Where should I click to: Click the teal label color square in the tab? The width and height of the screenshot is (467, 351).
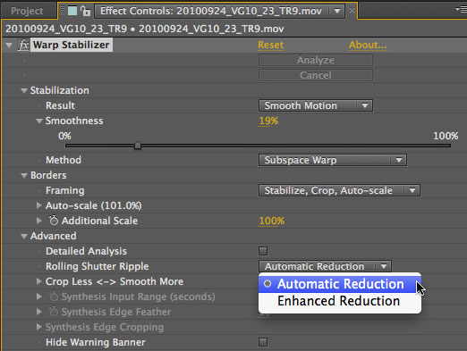(72, 11)
